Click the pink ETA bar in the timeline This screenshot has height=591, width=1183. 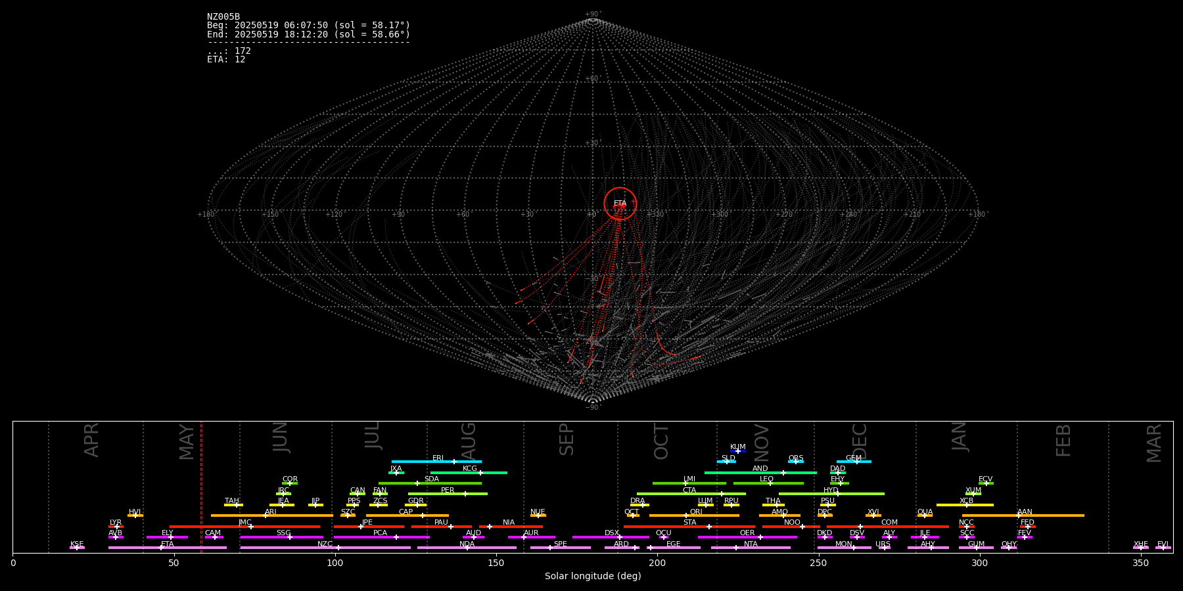click(x=168, y=548)
